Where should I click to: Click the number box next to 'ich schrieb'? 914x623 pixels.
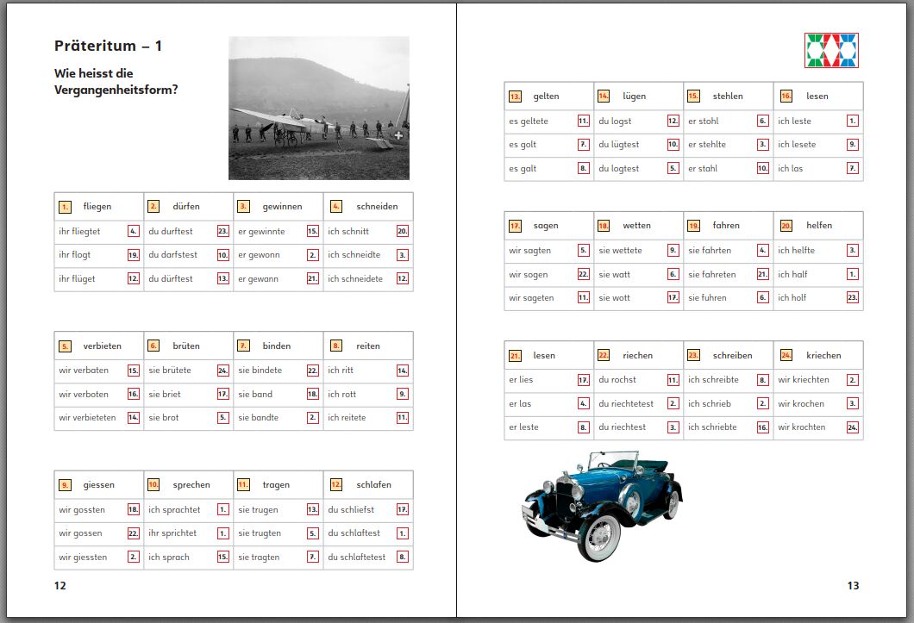click(x=763, y=403)
